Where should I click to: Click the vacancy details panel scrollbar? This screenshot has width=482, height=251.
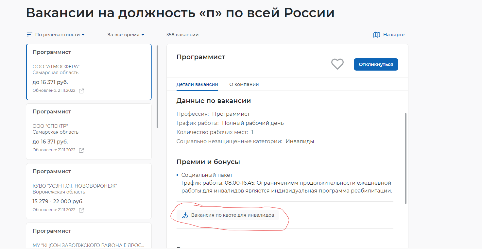(406, 159)
